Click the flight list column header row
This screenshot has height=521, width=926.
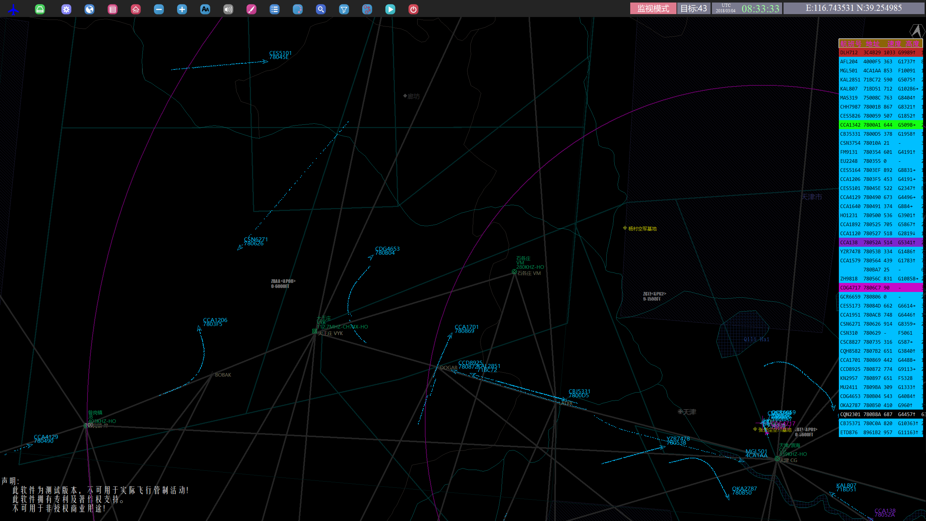(x=881, y=43)
